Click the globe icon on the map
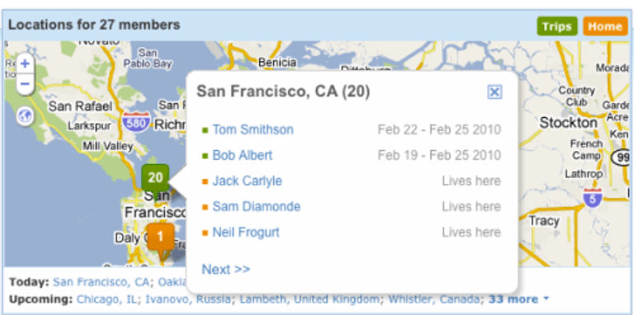 [x=25, y=117]
